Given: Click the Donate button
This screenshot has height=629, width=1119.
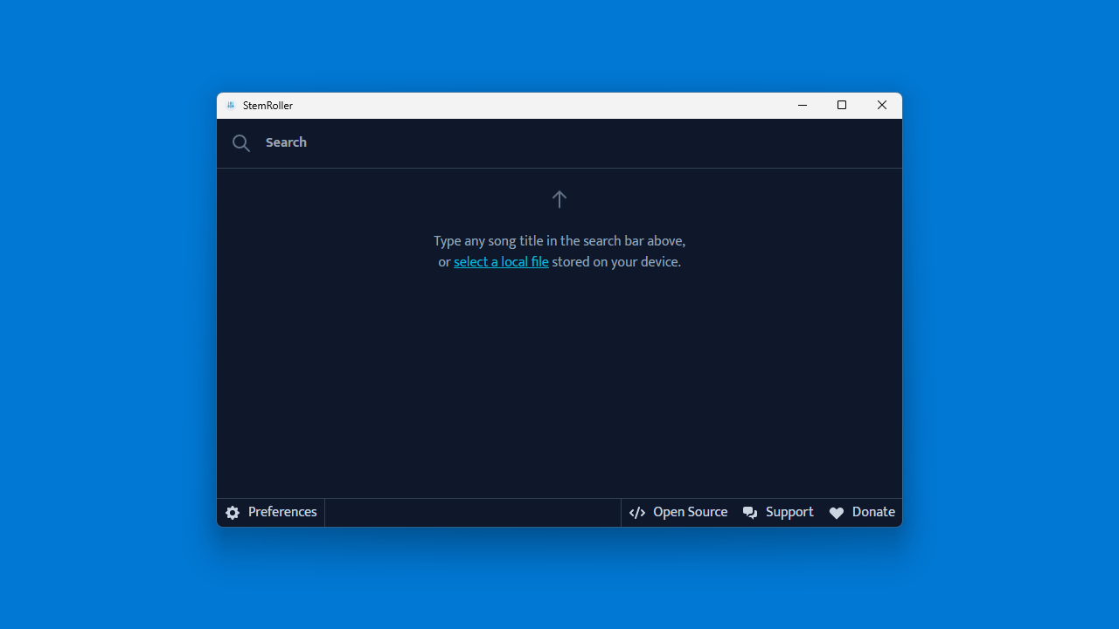Looking at the screenshot, I should click(x=862, y=513).
